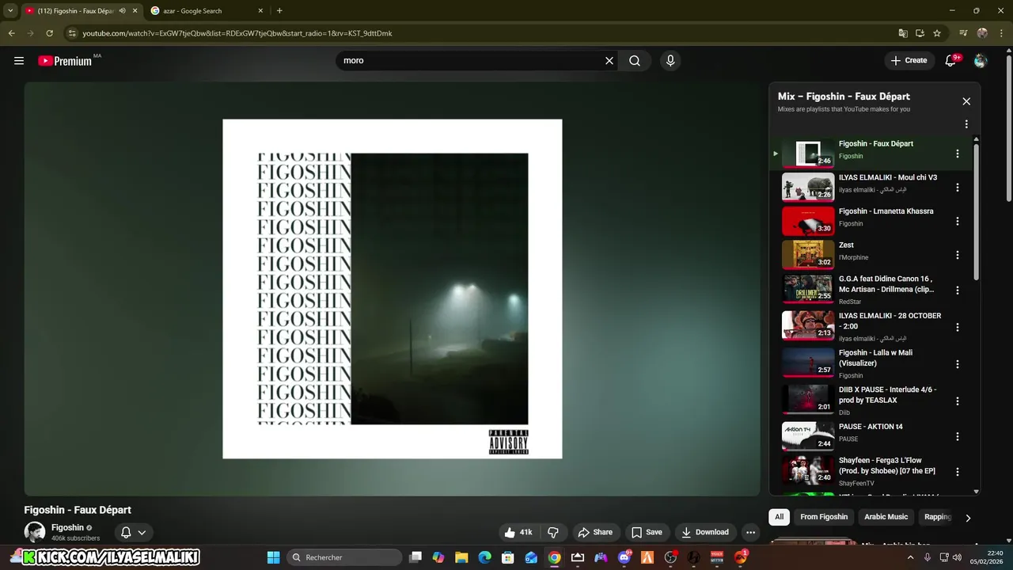The image size is (1013, 570).
Task: Open Windows taskbar Rechercher search
Action: tap(343, 557)
